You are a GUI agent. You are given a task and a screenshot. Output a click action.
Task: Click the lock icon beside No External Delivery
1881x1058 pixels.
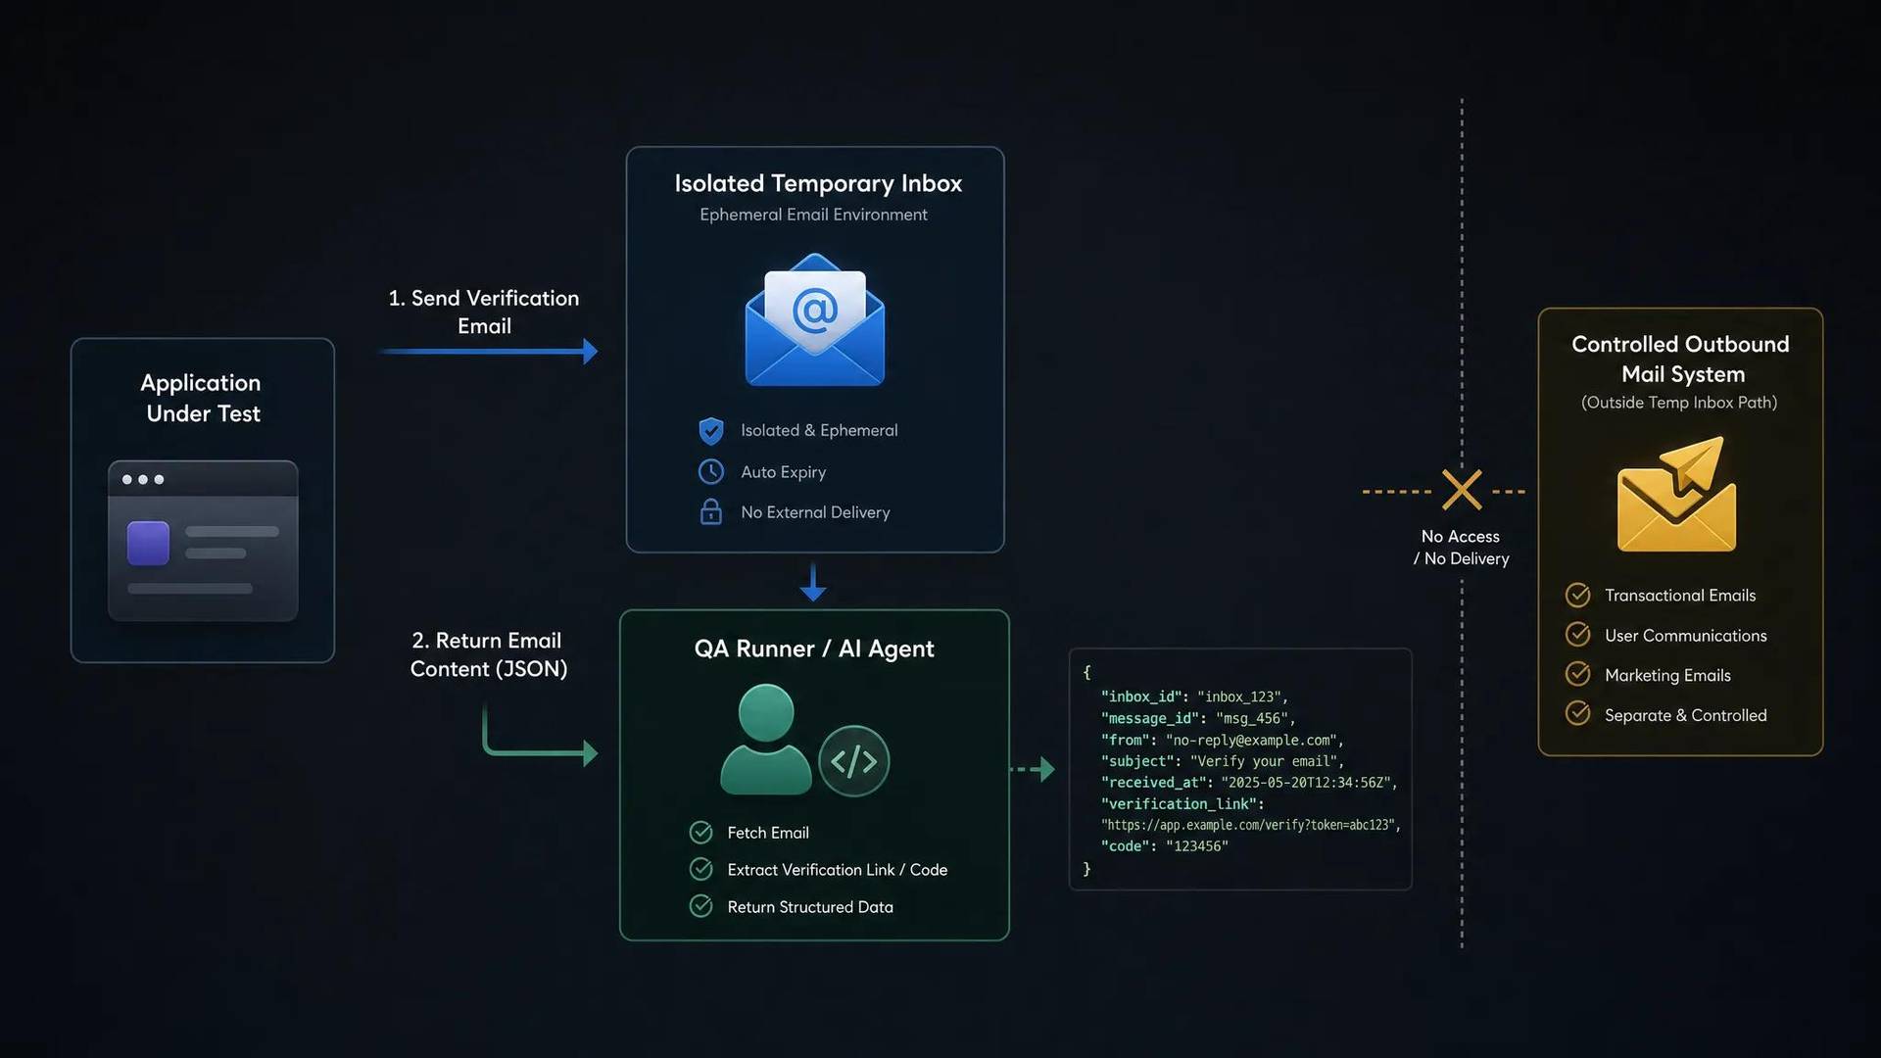click(711, 511)
